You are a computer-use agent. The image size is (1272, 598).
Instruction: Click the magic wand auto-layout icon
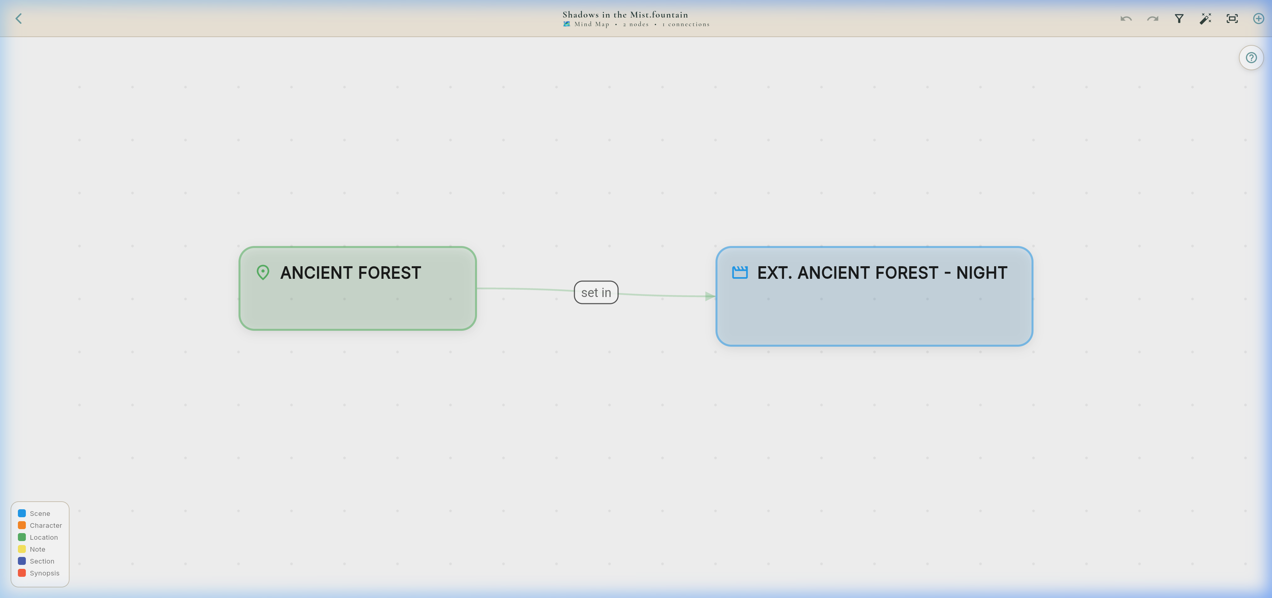click(1205, 19)
